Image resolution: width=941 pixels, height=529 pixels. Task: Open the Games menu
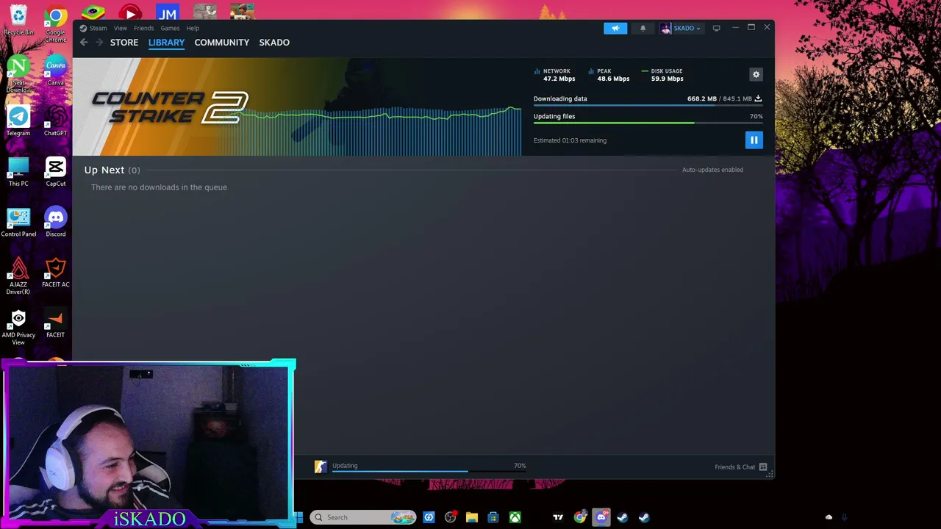coord(170,28)
